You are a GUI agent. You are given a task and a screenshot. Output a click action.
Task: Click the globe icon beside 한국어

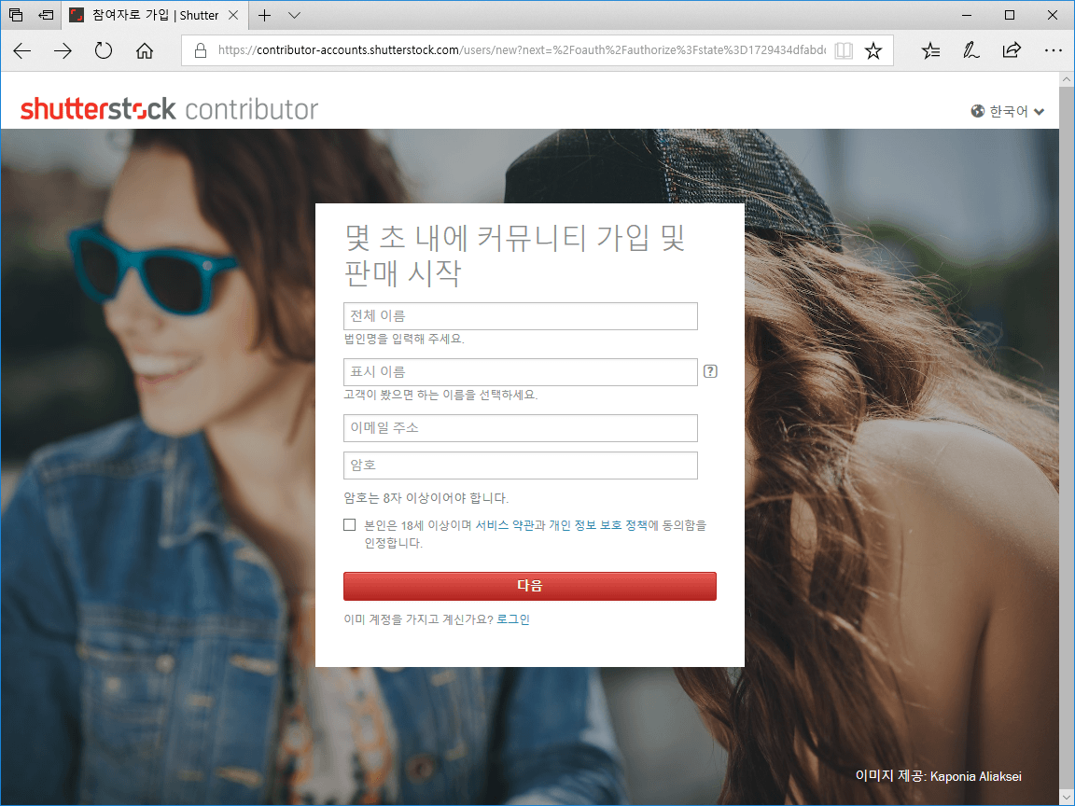pyautogui.click(x=978, y=111)
